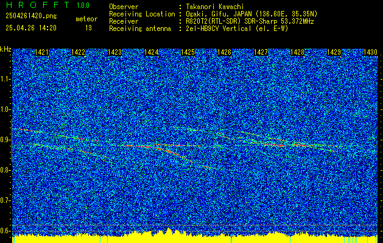Click the 1426 time marker
This screenshot has height=243, width=383.
click(224, 52)
